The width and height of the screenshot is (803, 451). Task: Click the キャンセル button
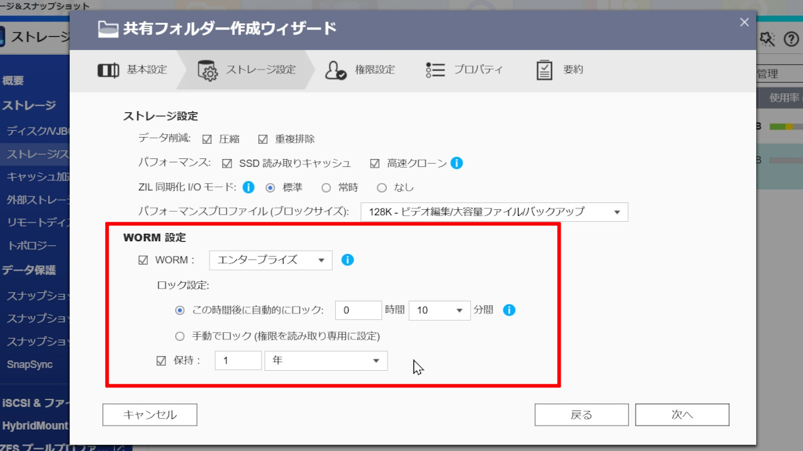point(150,415)
